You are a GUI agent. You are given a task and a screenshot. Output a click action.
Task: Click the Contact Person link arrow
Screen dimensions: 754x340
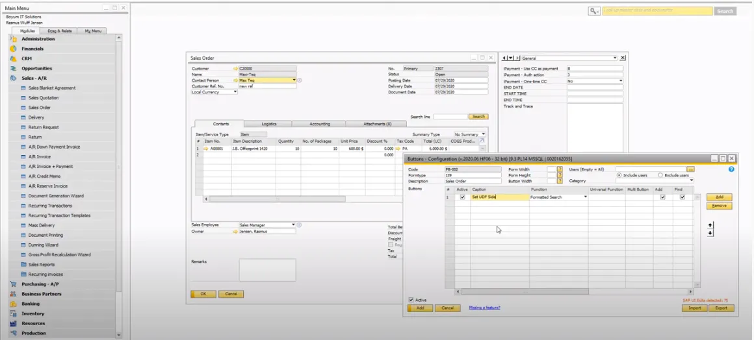coord(235,80)
